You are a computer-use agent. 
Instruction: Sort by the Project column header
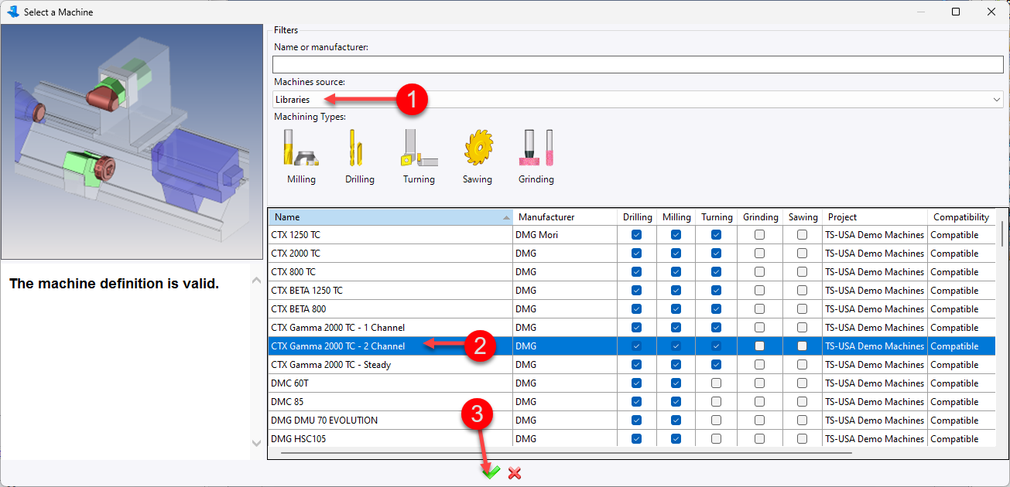tap(875, 217)
